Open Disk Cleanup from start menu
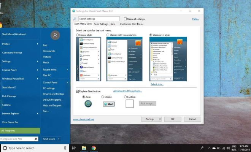The width and height of the screenshot is (251, 152). 9,96
